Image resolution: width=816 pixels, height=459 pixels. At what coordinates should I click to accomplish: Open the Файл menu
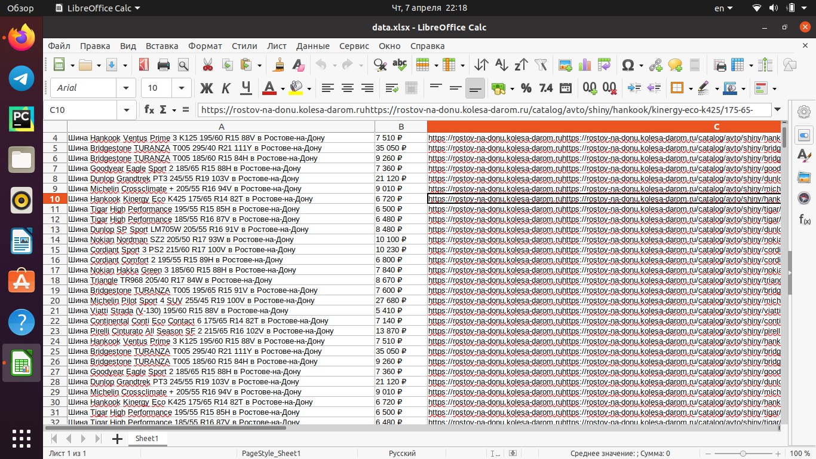click(x=59, y=46)
